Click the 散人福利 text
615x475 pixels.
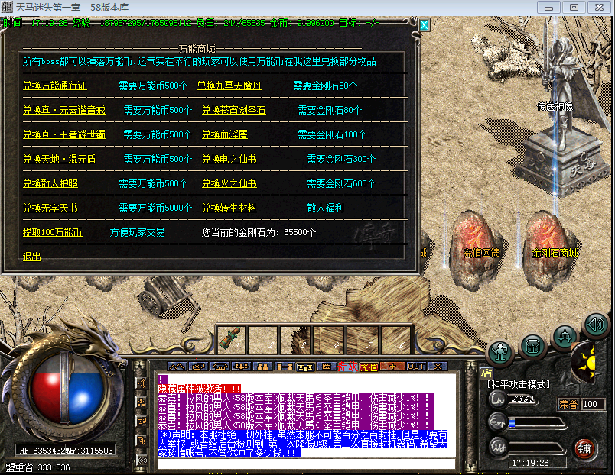(326, 208)
